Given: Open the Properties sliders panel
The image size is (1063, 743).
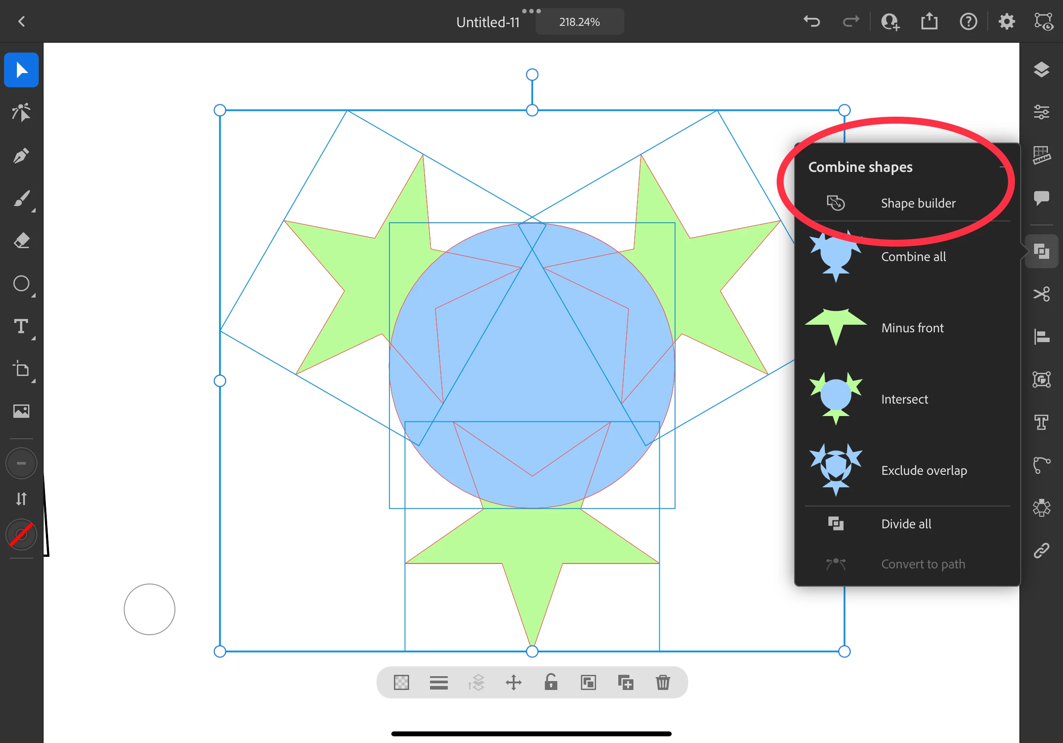Looking at the screenshot, I should tap(1041, 112).
